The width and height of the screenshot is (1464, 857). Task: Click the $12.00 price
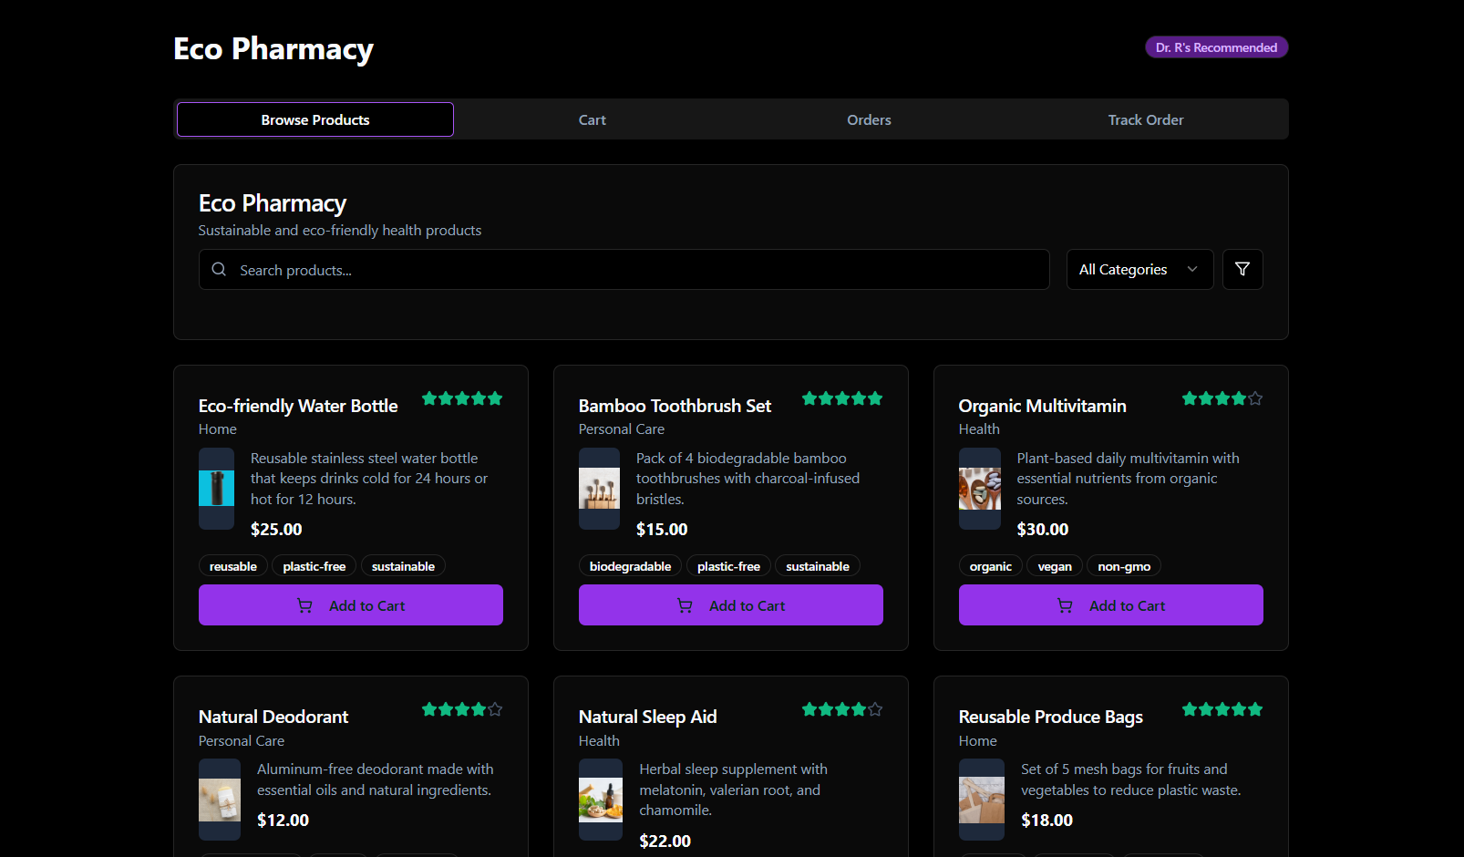pos(283,820)
